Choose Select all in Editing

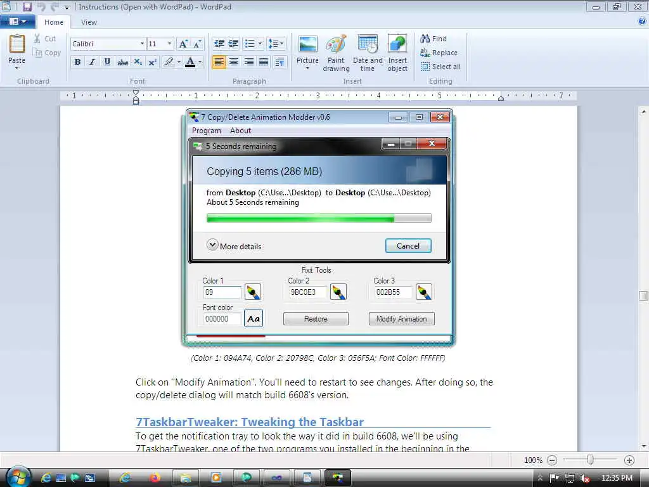440,67
